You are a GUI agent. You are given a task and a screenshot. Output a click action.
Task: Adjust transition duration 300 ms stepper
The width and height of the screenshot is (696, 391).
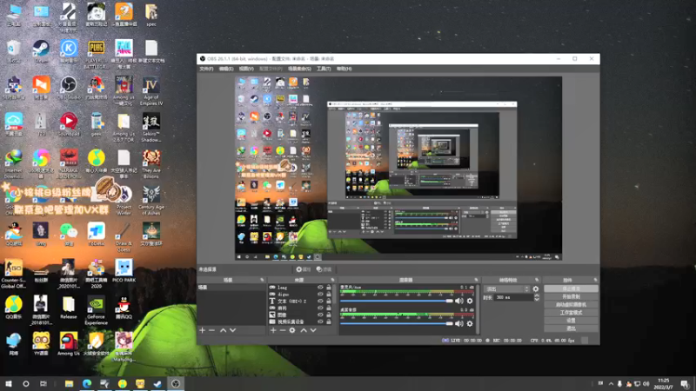(x=537, y=297)
